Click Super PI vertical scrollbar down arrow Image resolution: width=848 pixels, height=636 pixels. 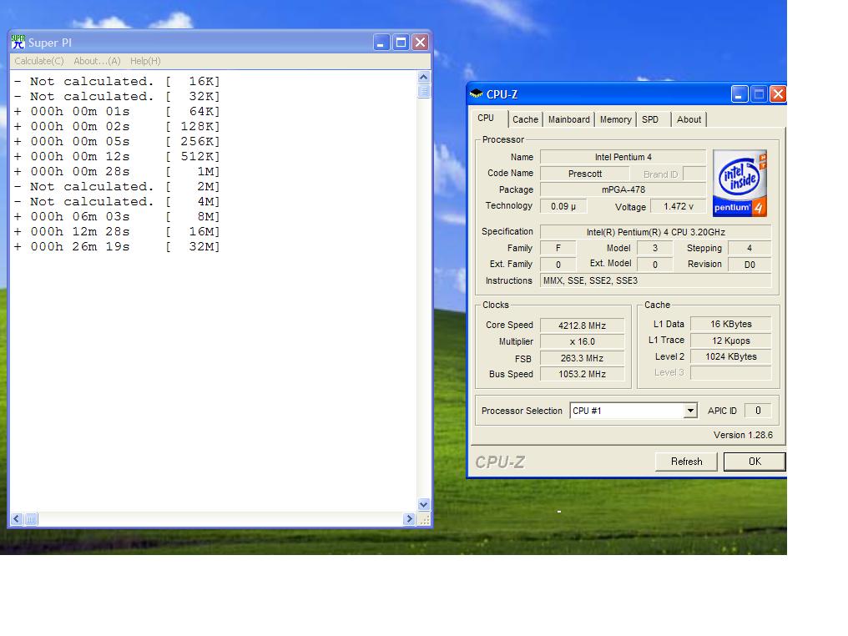pyautogui.click(x=424, y=504)
